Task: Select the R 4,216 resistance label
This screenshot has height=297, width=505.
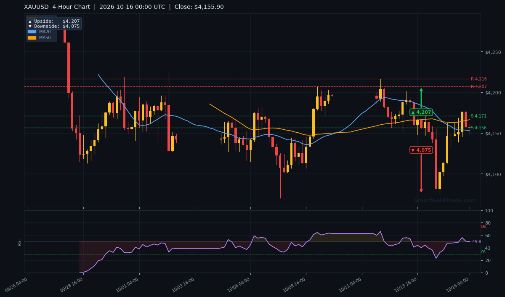Action: tap(478, 79)
